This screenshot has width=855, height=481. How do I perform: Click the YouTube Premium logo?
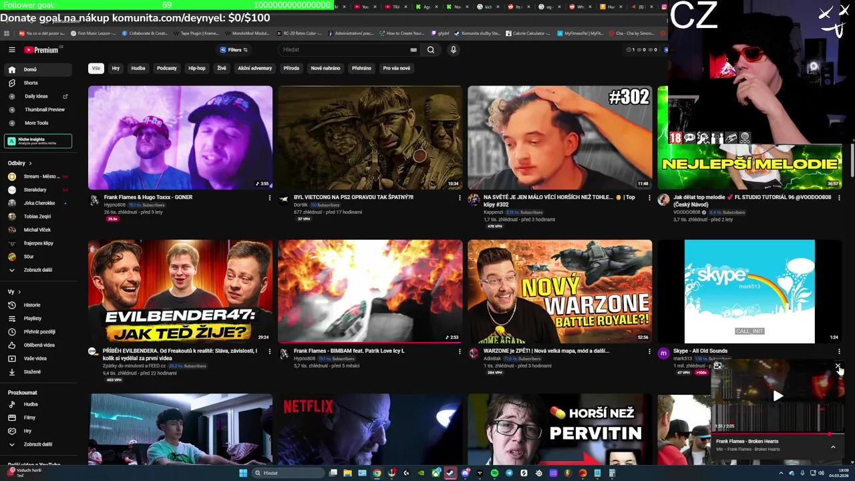(x=43, y=49)
